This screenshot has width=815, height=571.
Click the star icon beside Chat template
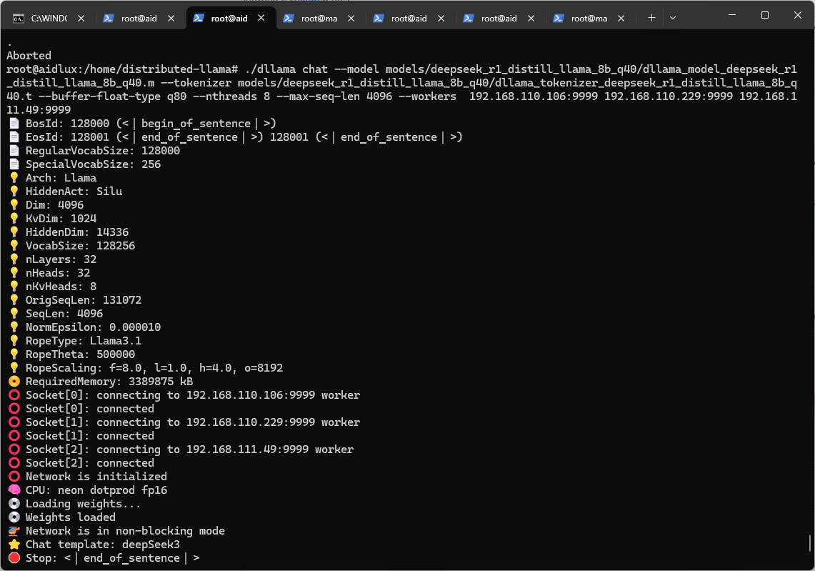point(14,544)
